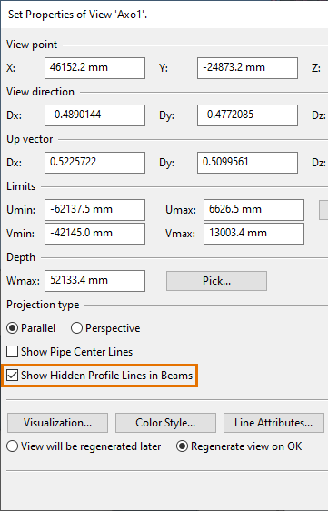Edit the Umin limit field
Image resolution: width=328 pixels, height=511 pixels.
click(94, 210)
